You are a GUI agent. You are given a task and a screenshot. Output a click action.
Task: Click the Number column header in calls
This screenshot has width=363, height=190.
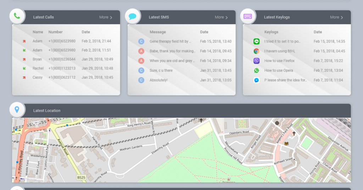pos(56,32)
